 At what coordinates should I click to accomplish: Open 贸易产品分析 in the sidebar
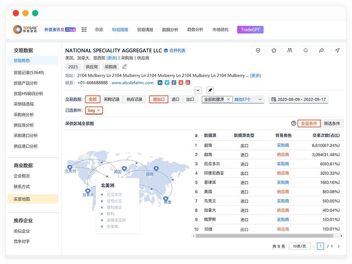pos(26,83)
